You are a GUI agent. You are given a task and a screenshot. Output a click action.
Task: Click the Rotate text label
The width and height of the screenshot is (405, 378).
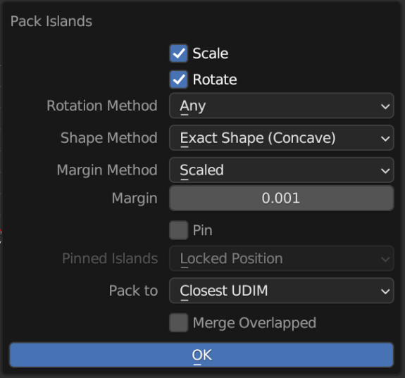pyautogui.click(x=215, y=80)
